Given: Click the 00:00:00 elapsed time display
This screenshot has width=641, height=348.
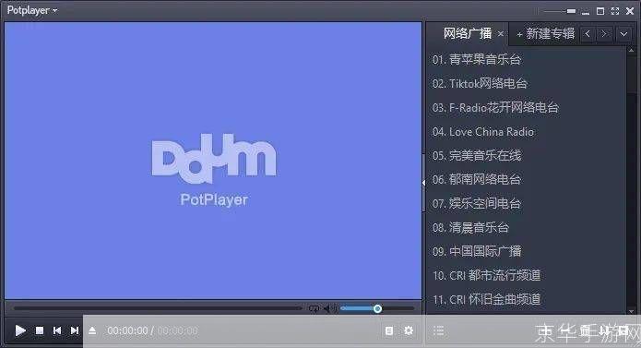Looking at the screenshot, I should point(127,330).
